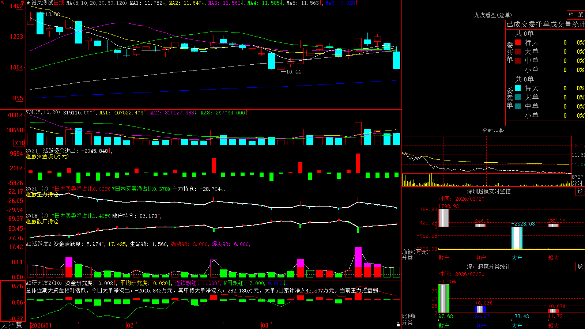Click the ×10 volume scale marker
This screenshot has height=329, width=585.
[x=19, y=143]
